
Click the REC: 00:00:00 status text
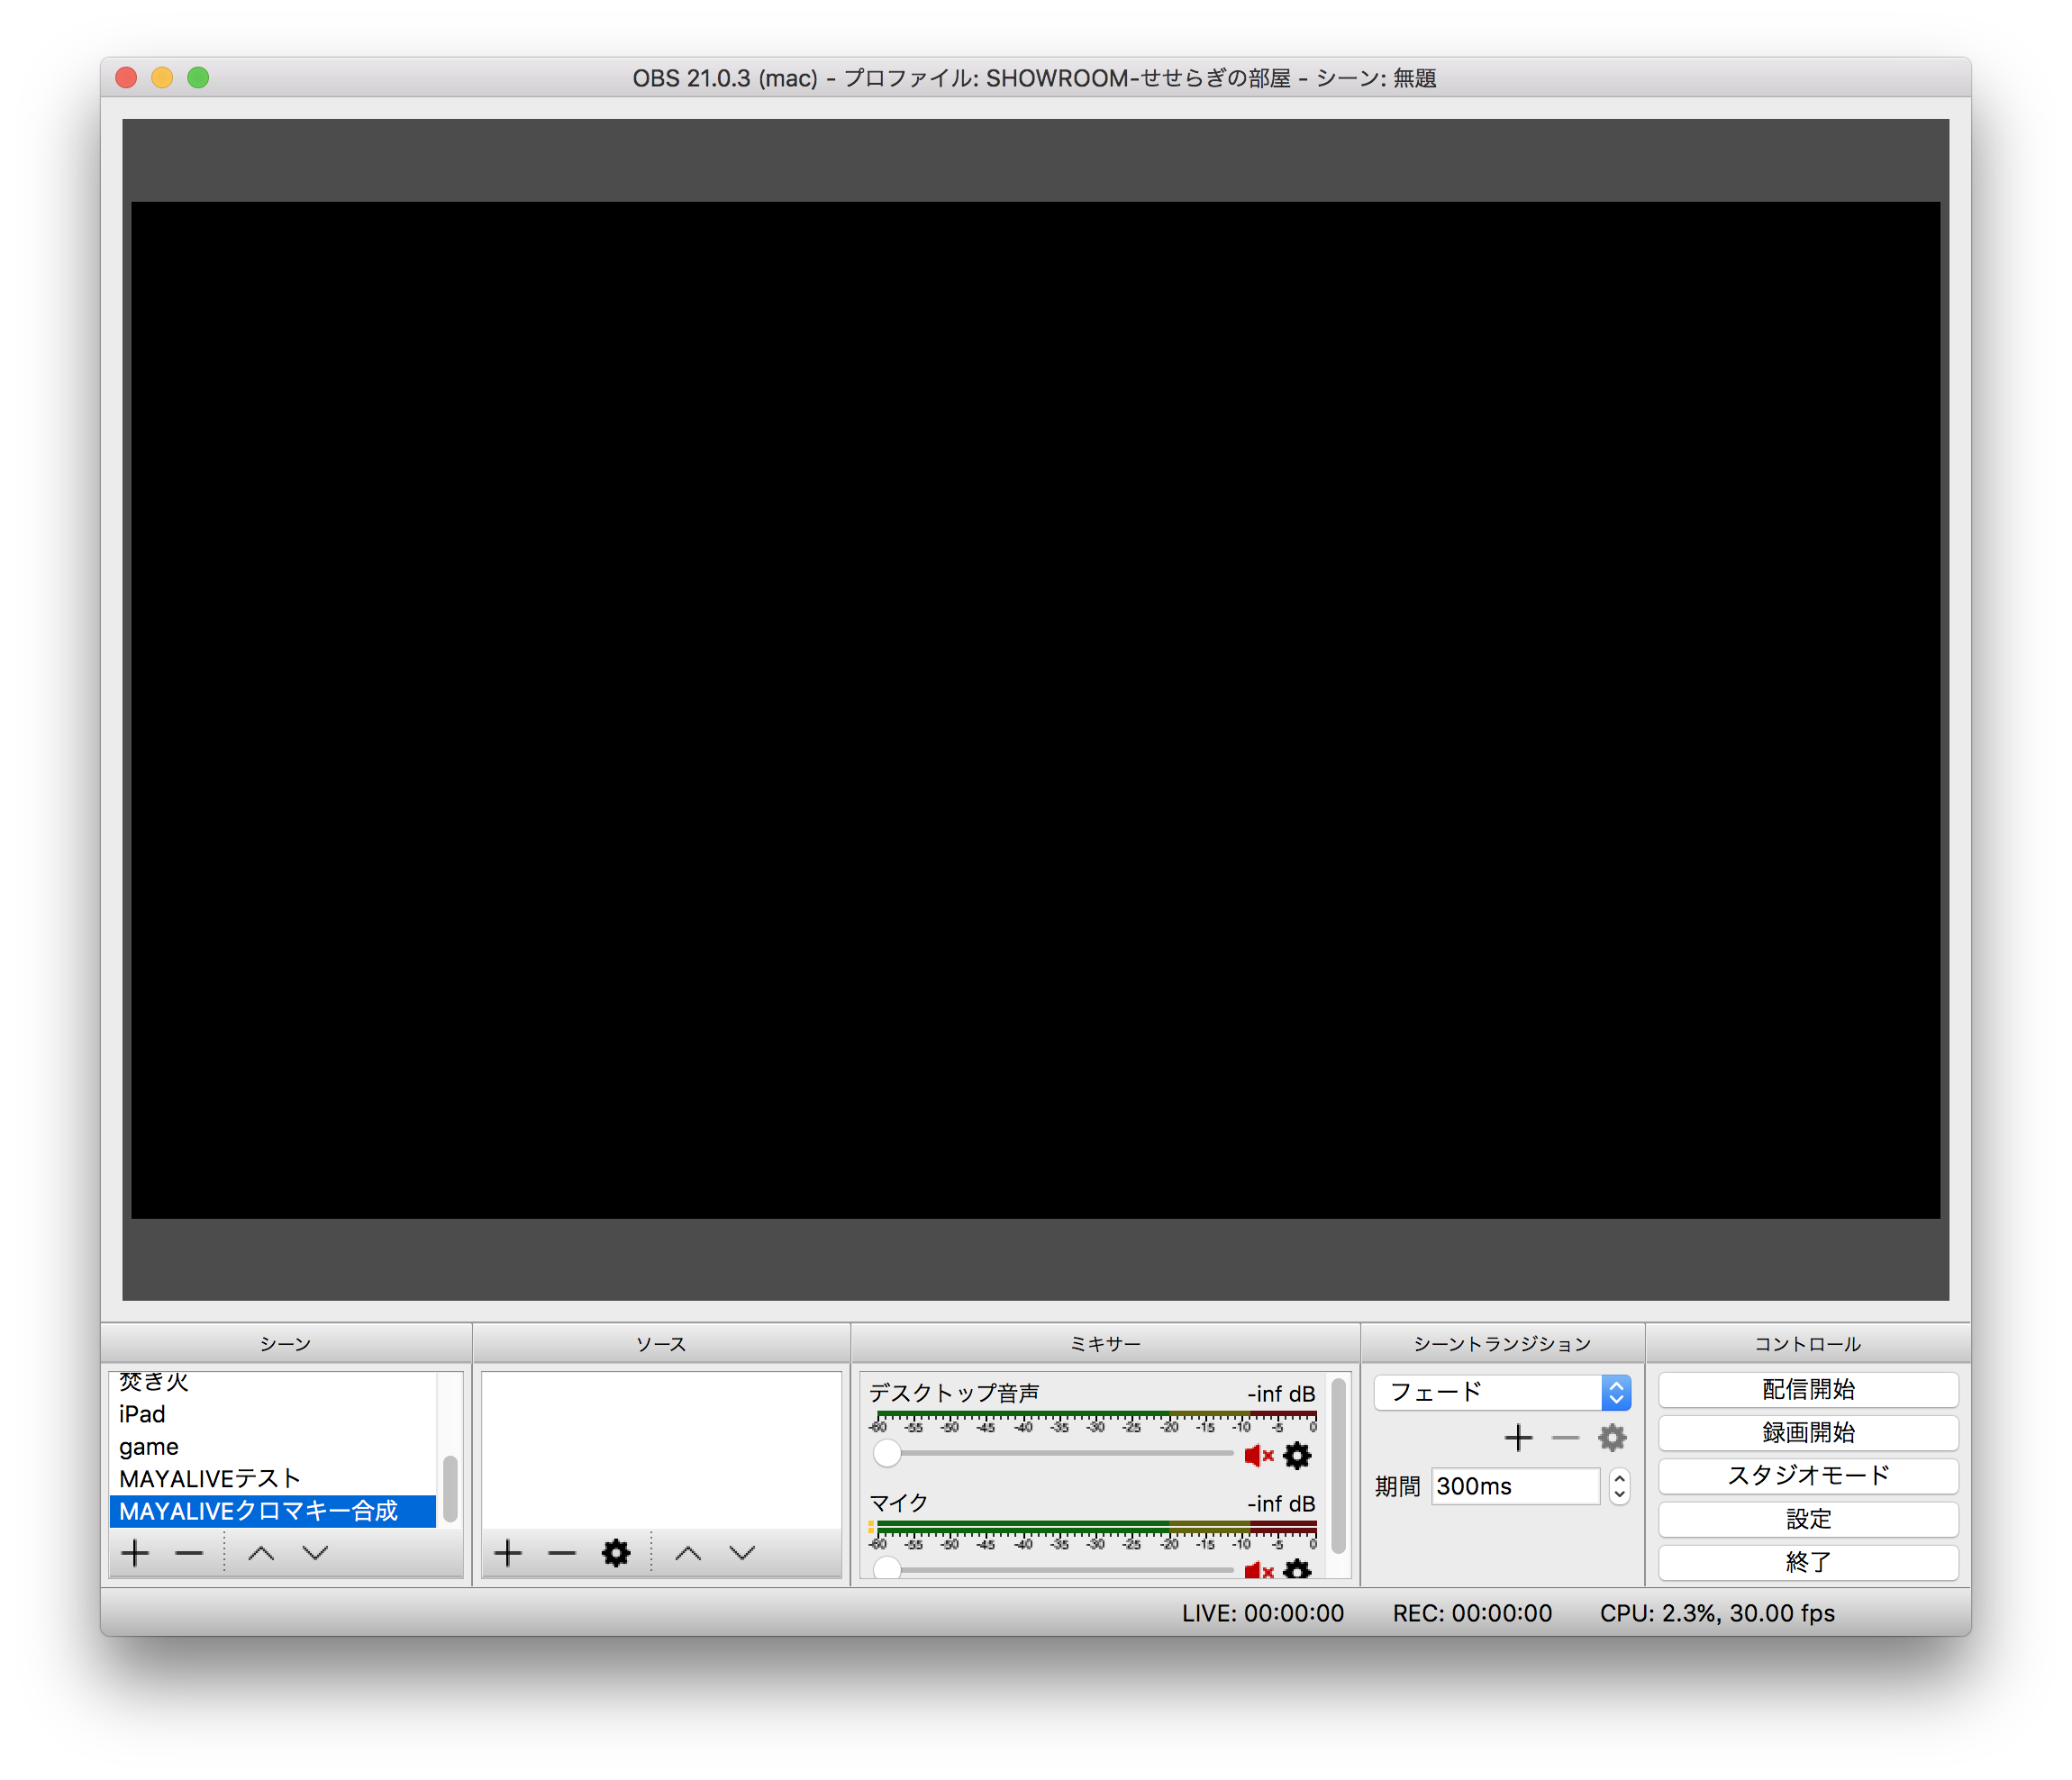[x=1472, y=1613]
